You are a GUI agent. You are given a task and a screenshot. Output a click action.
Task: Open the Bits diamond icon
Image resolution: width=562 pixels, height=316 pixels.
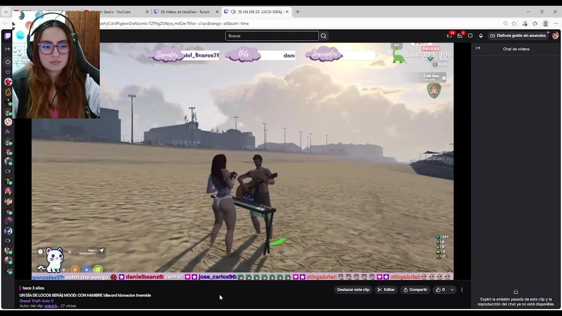(481, 36)
